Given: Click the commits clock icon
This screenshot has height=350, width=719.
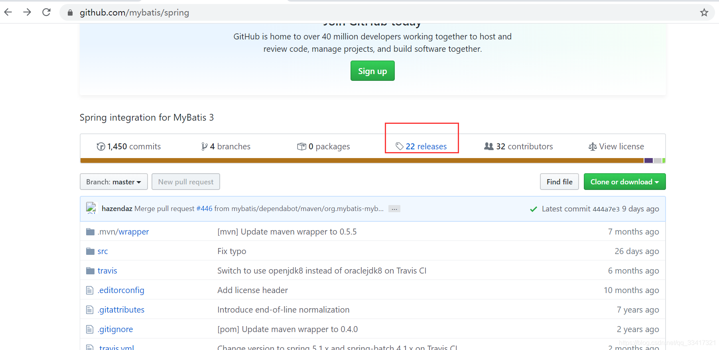Looking at the screenshot, I should coord(101,147).
